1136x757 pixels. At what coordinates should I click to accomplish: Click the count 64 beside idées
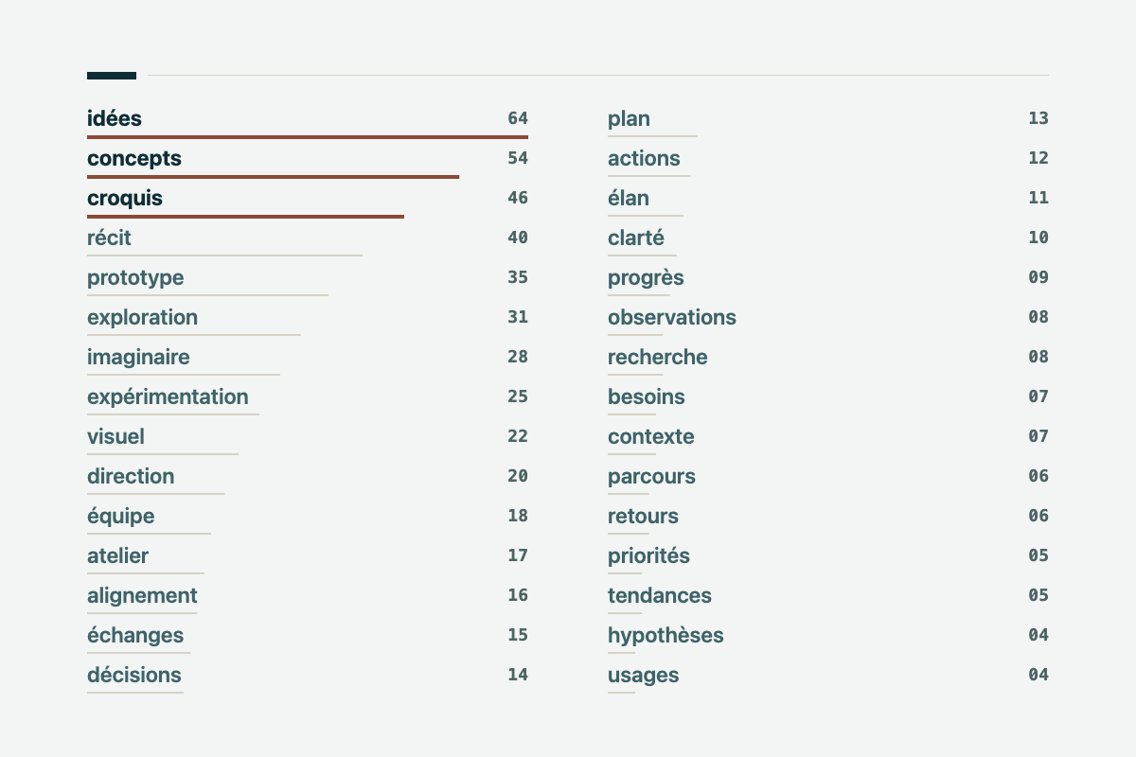[x=518, y=119]
